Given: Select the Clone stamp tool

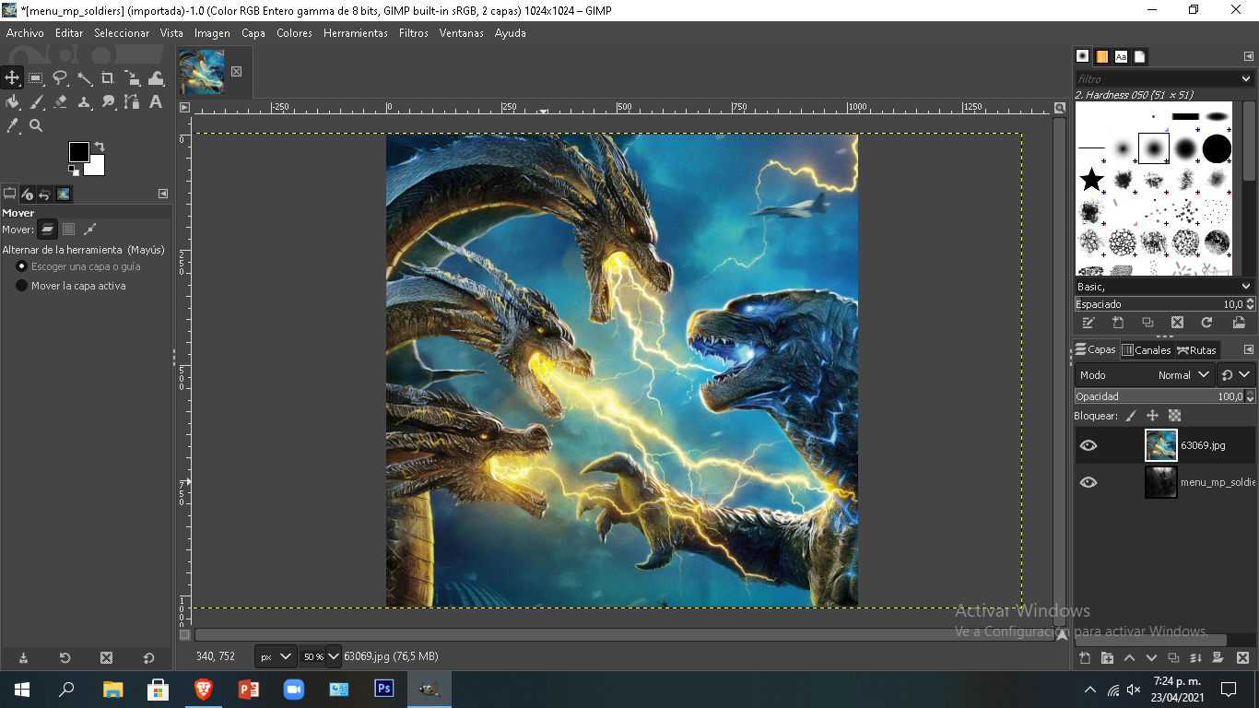Looking at the screenshot, I should (84, 102).
